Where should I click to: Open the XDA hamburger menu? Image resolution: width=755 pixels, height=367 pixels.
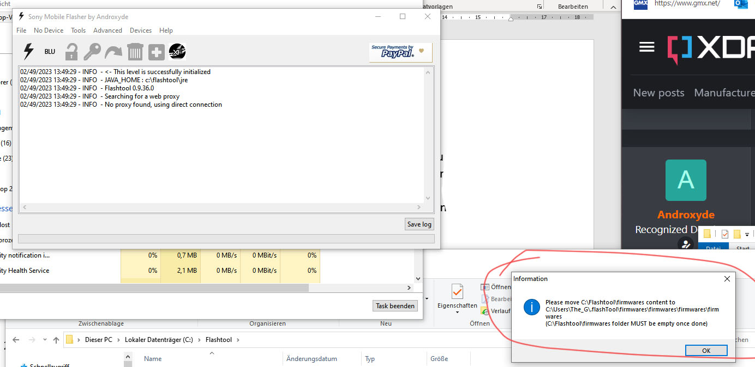pyautogui.click(x=646, y=47)
